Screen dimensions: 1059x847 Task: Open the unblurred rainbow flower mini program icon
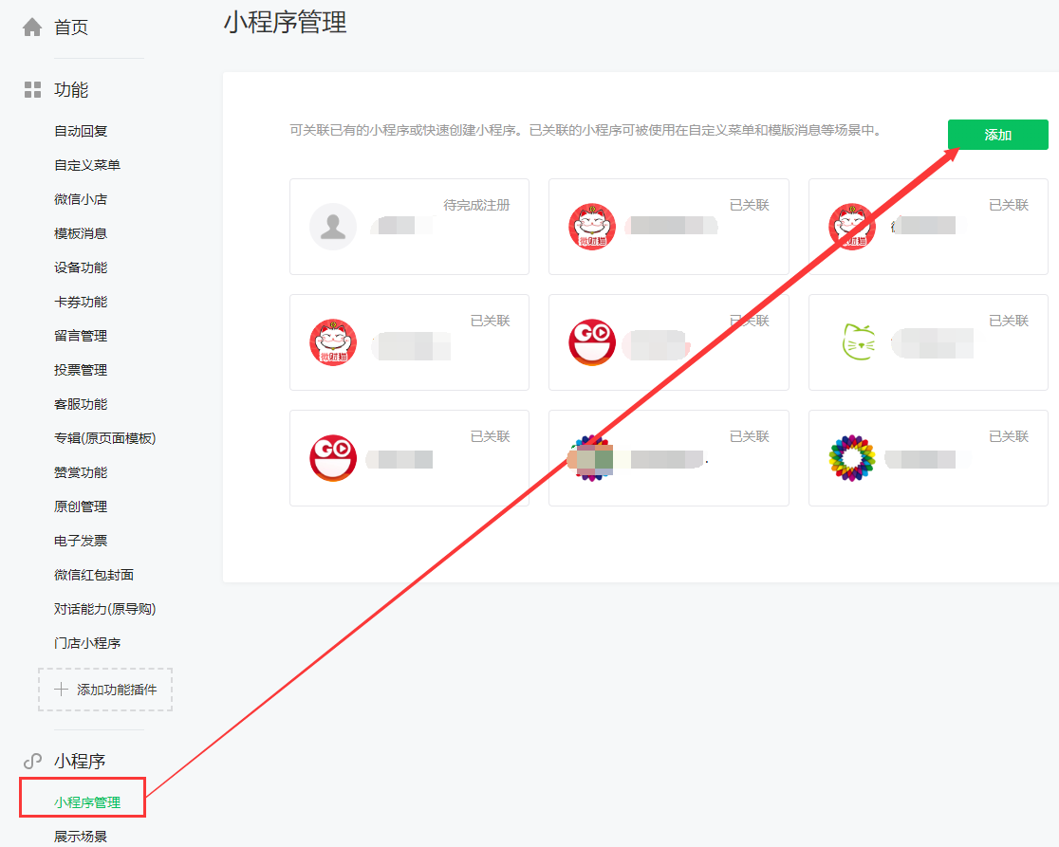point(851,458)
